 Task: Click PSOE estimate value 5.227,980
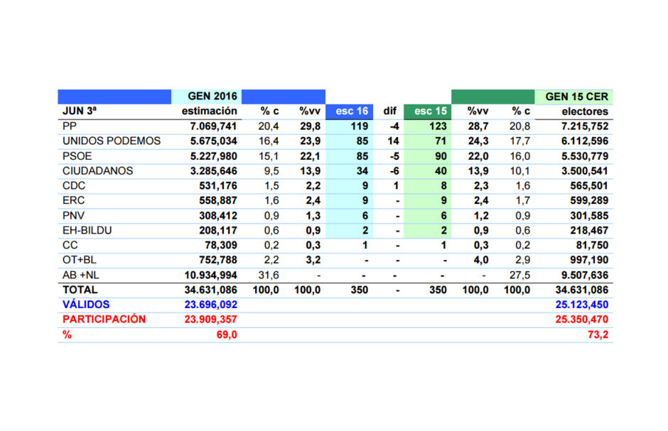coord(213,156)
